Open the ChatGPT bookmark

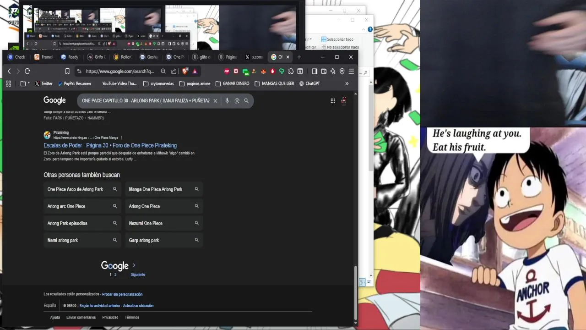[310, 83]
